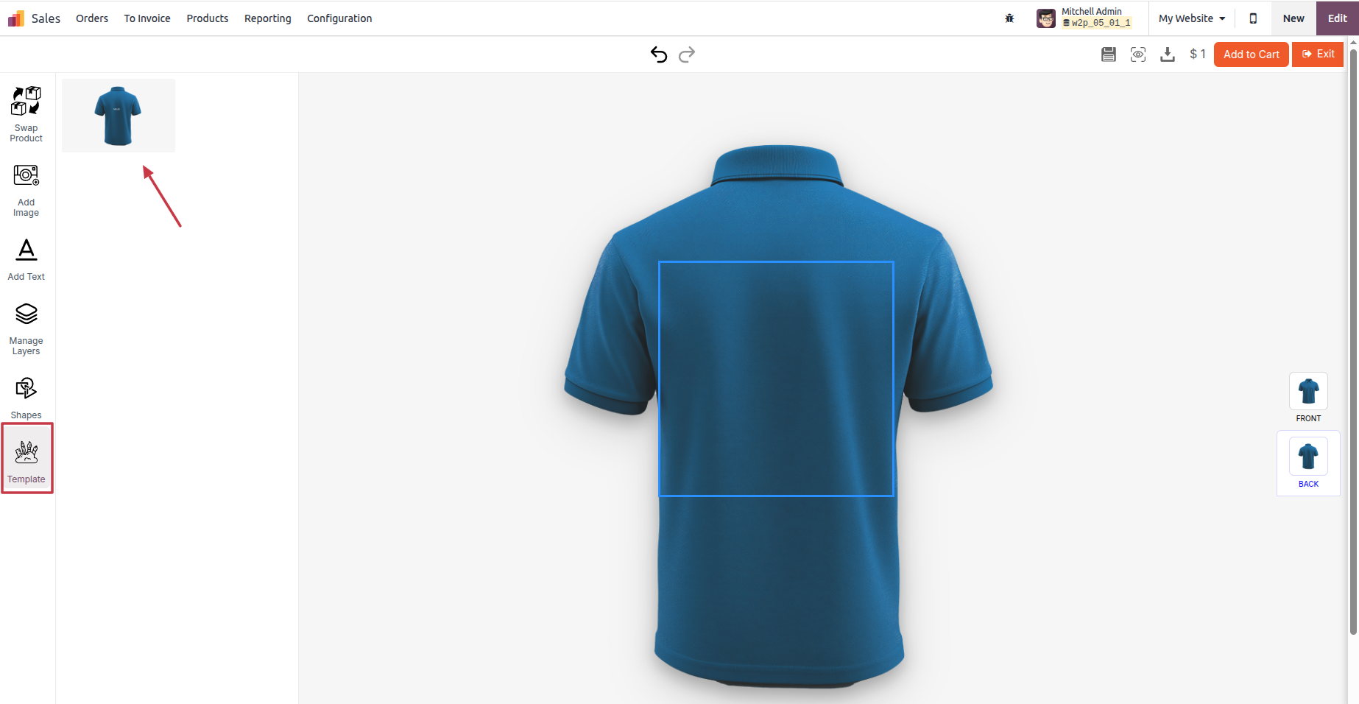Screen dimensions: 1359x704
Task: Open the To Invoice menu
Action: 147,18
